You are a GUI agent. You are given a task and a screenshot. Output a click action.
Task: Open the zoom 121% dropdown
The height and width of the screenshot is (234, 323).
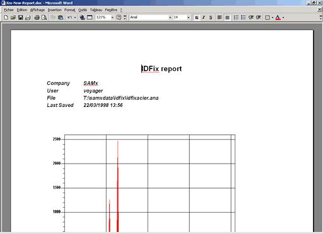click(112, 18)
